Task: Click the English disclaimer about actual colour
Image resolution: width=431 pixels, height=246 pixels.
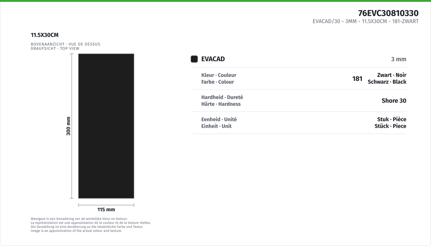Action: tap(76, 231)
